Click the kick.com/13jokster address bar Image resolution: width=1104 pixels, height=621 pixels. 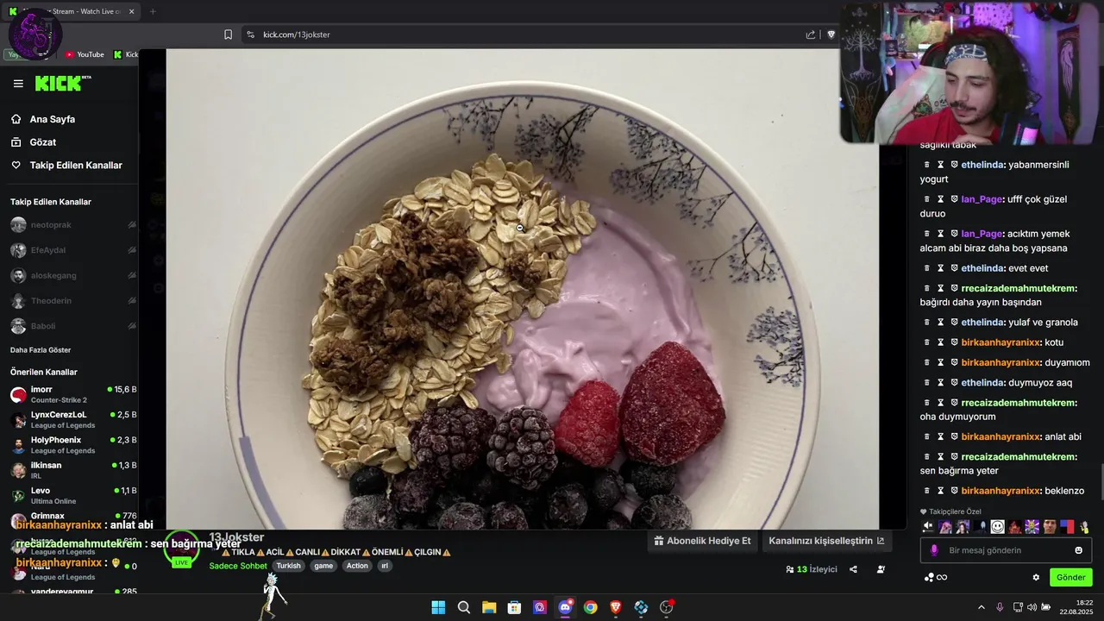(x=297, y=34)
